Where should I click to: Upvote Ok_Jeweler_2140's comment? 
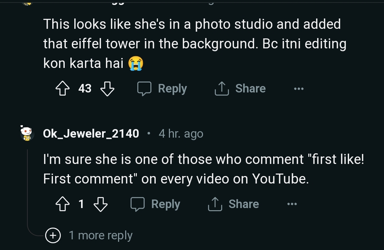click(x=62, y=204)
